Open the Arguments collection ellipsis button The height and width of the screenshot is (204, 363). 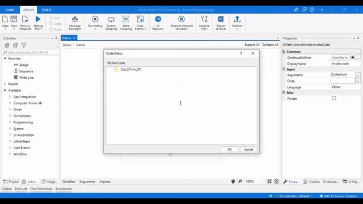tap(358, 75)
